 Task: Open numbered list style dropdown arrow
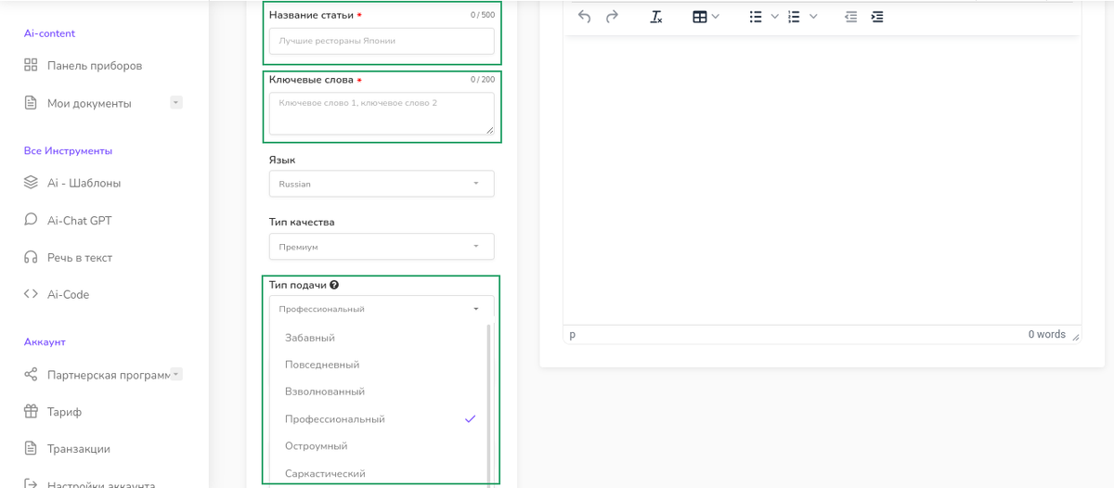[x=813, y=17]
